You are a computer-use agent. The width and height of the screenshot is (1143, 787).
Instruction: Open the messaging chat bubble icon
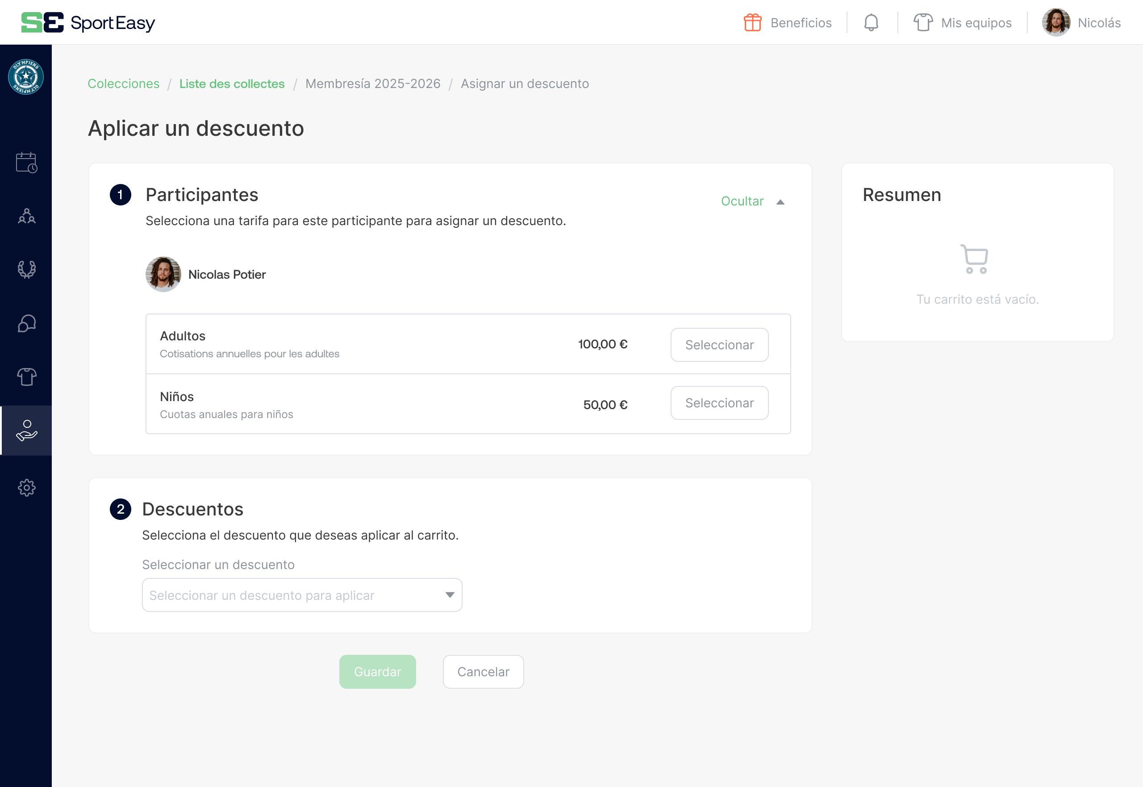[x=27, y=323]
